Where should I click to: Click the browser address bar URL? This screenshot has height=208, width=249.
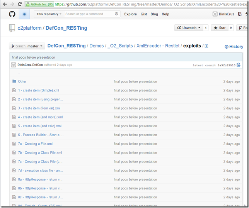pyautogui.click(x=151, y=4)
